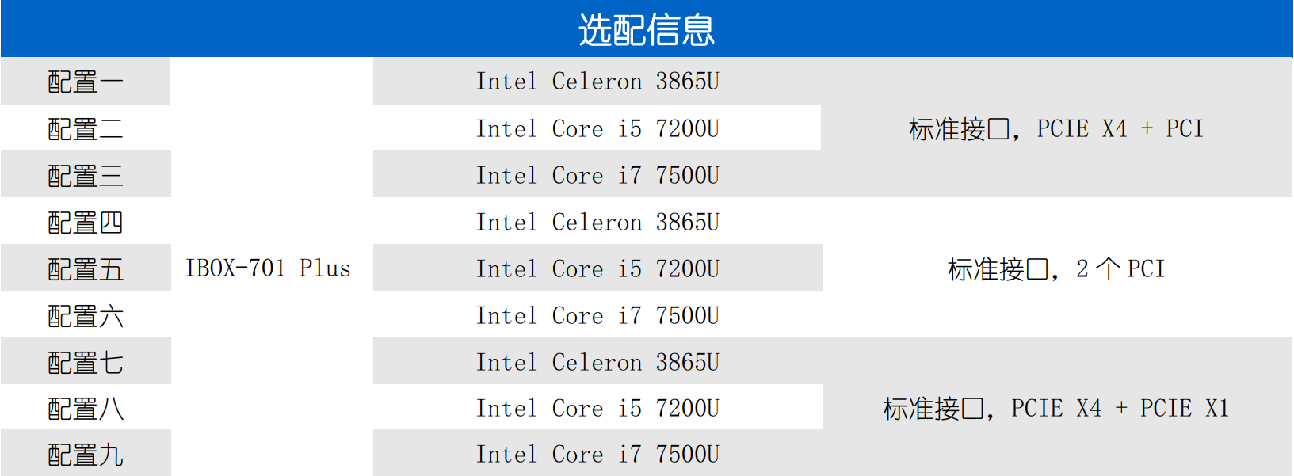This screenshot has width=1294, height=476.
Task: Select the 配置七 row label
Action: click(86, 362)
